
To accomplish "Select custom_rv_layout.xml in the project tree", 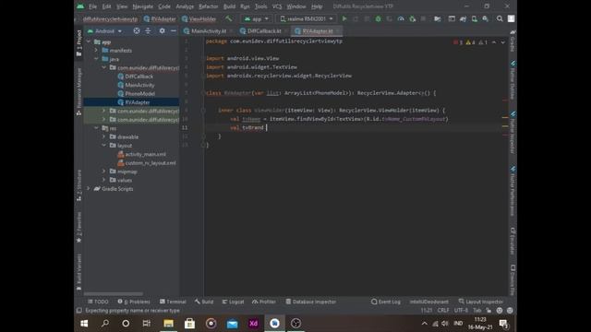I will (x=151, y=162).
